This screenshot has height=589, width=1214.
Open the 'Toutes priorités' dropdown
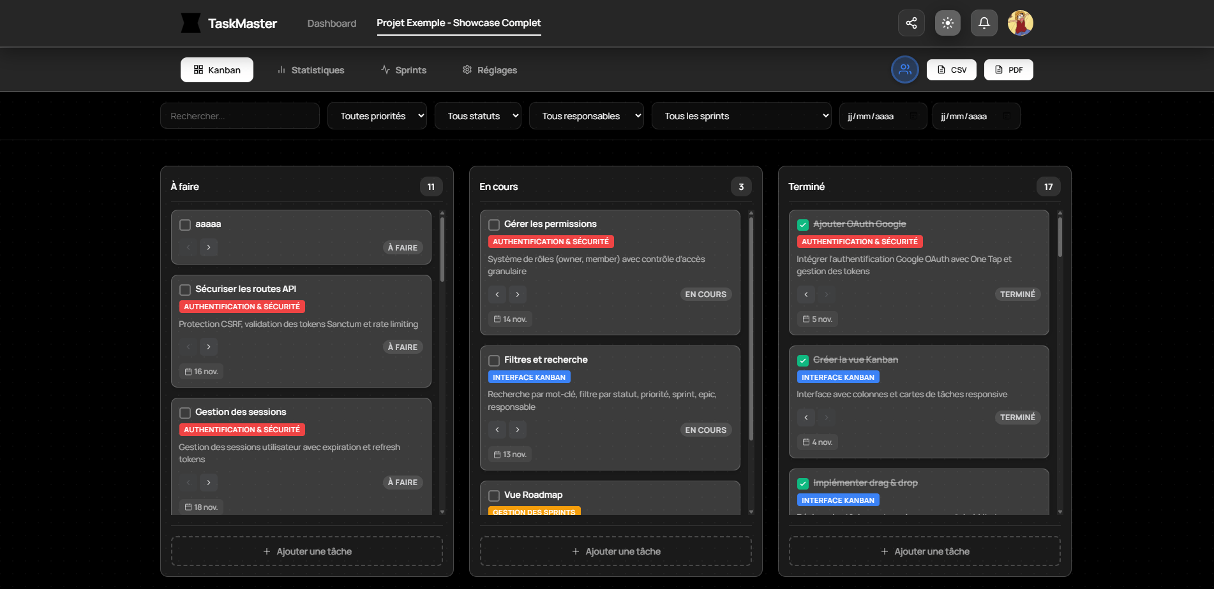(377, 115)
